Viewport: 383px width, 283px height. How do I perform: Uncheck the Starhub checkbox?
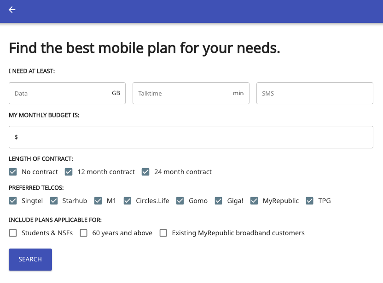tap(54, 201)
